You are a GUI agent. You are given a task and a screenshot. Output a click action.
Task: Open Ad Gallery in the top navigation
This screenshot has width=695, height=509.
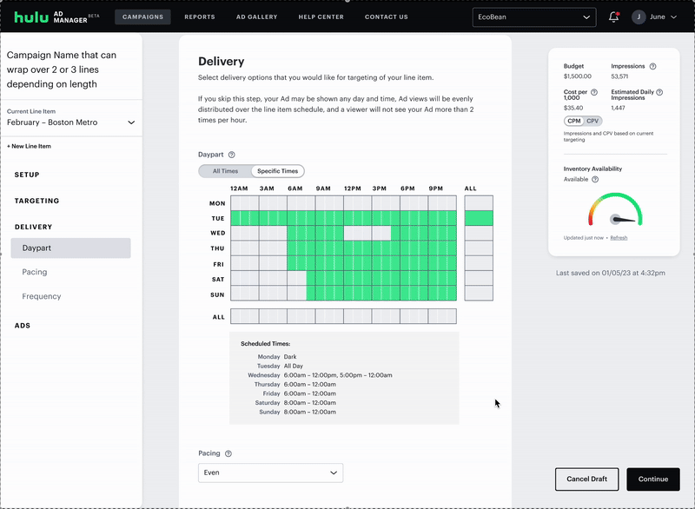256,17
